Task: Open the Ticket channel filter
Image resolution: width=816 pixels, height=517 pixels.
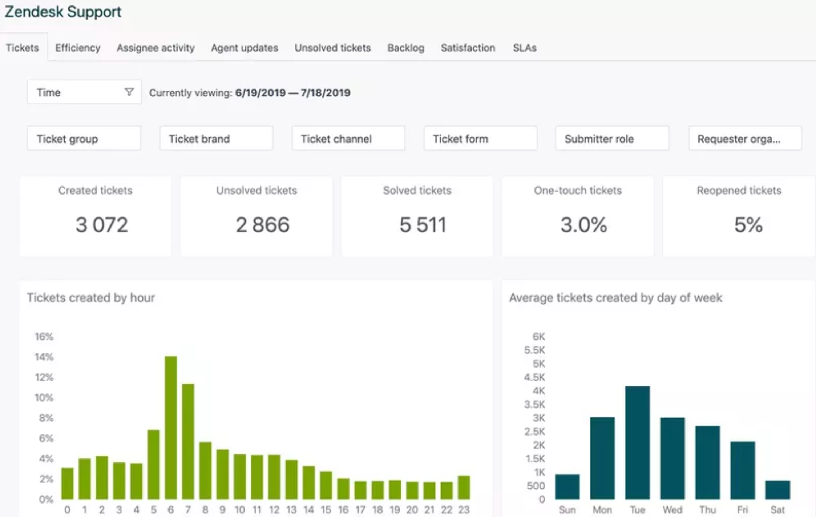Action: click(x=348, y=139)
